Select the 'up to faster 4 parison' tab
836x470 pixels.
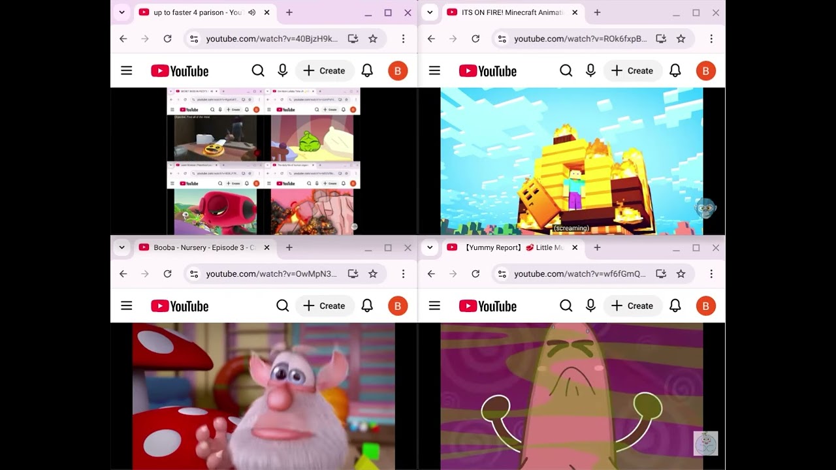coord(205,12)
